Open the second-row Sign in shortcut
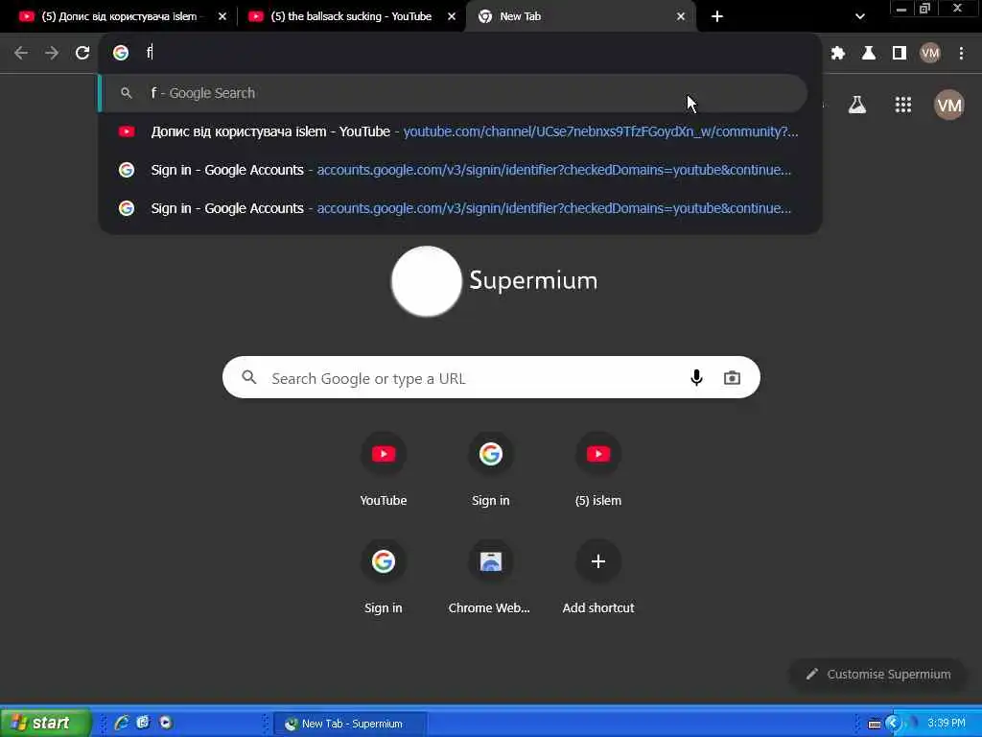The width and height of the screenshot is (982, 737). 384,577
